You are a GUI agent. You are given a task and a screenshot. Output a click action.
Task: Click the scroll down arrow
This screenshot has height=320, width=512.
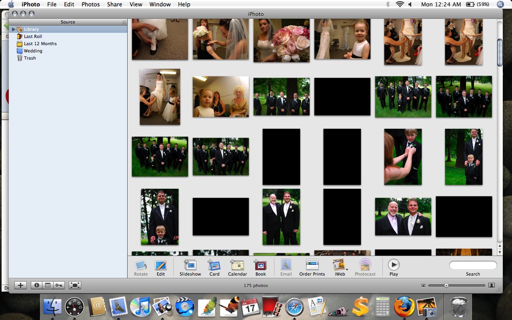(x=500, y=252)
